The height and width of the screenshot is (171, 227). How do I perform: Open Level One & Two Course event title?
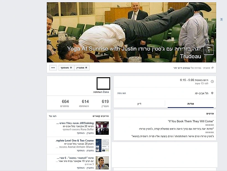tap(74, 141)
